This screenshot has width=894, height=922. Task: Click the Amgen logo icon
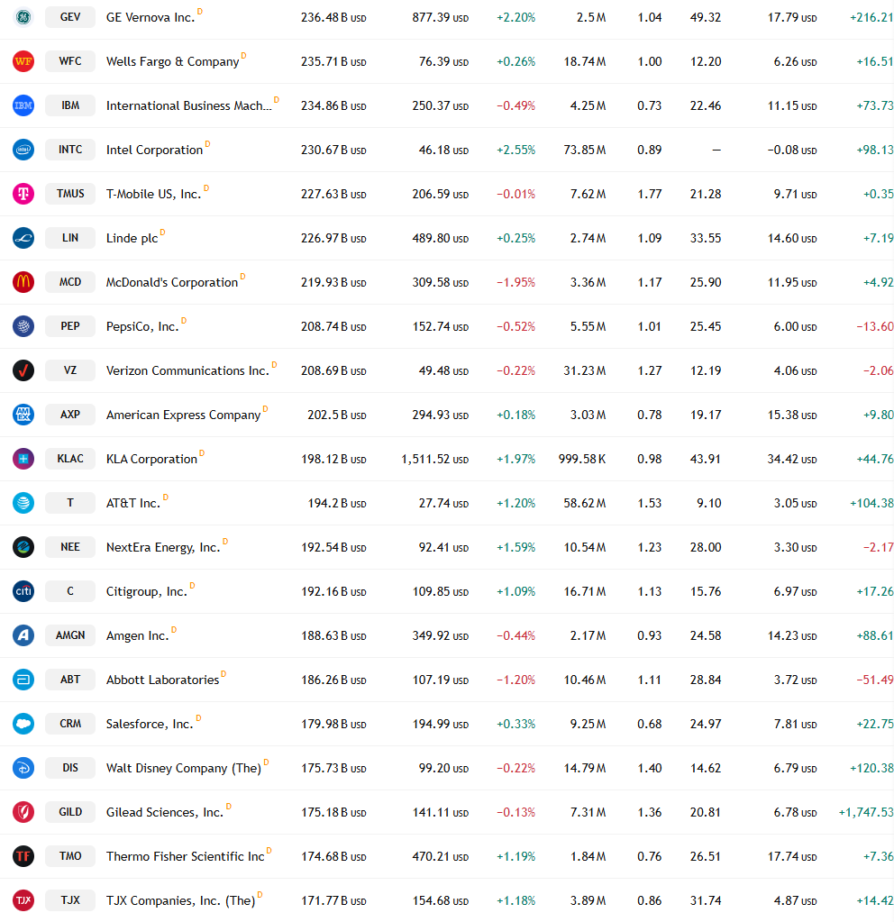pos(23,634)
